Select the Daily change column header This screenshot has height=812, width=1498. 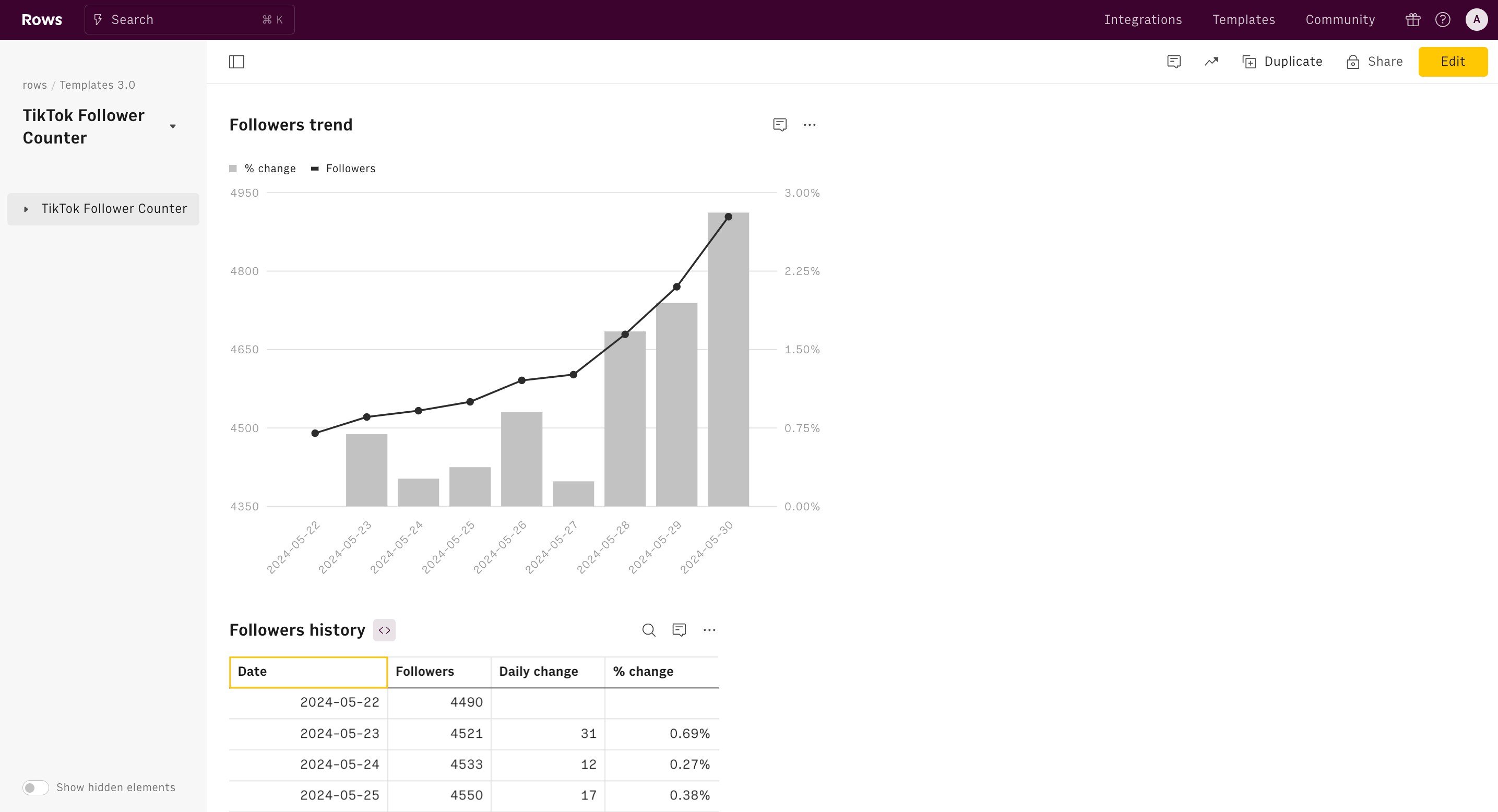coord(548,672)
